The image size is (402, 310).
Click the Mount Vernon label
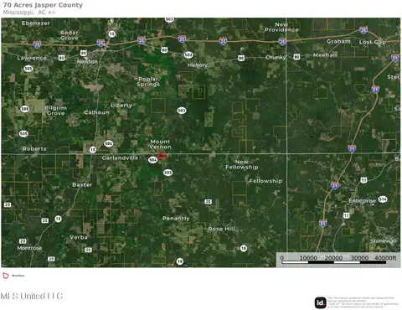(x=160, y=144)
